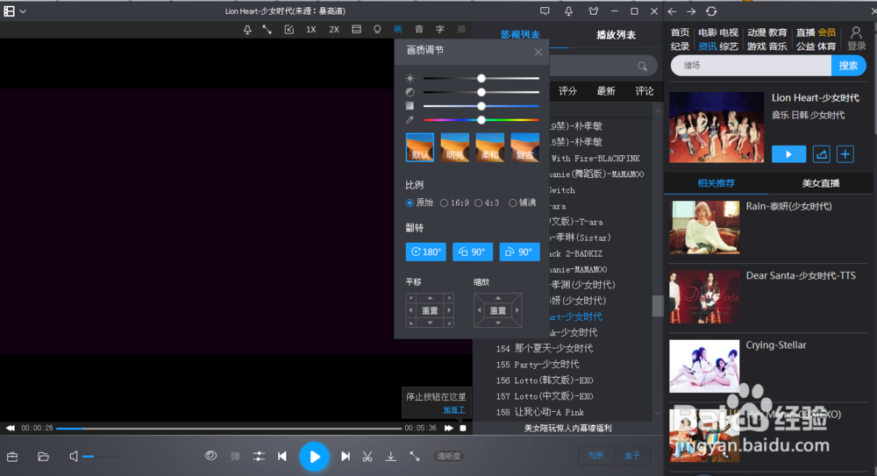Select the 铺满 aspect ratio option
This screenshot has height=476, width=877.
(x=523, y=202)
